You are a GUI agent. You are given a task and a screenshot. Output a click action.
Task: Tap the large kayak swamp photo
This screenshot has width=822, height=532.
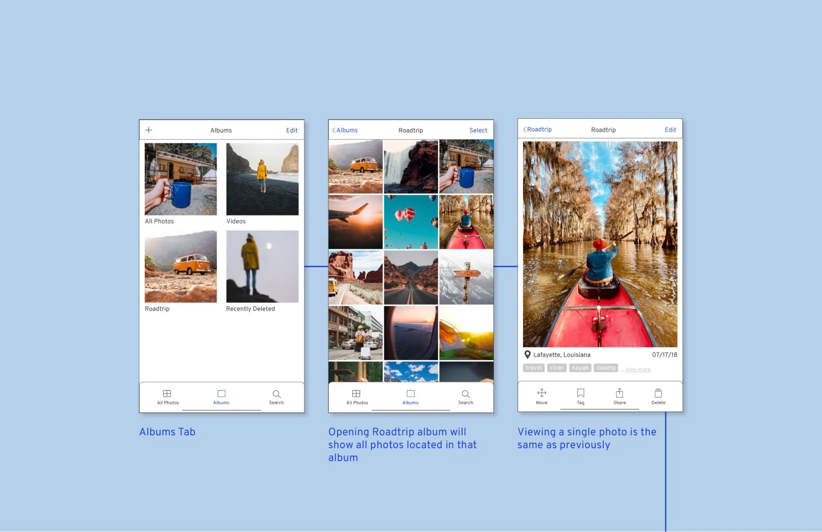click(600, 244)
